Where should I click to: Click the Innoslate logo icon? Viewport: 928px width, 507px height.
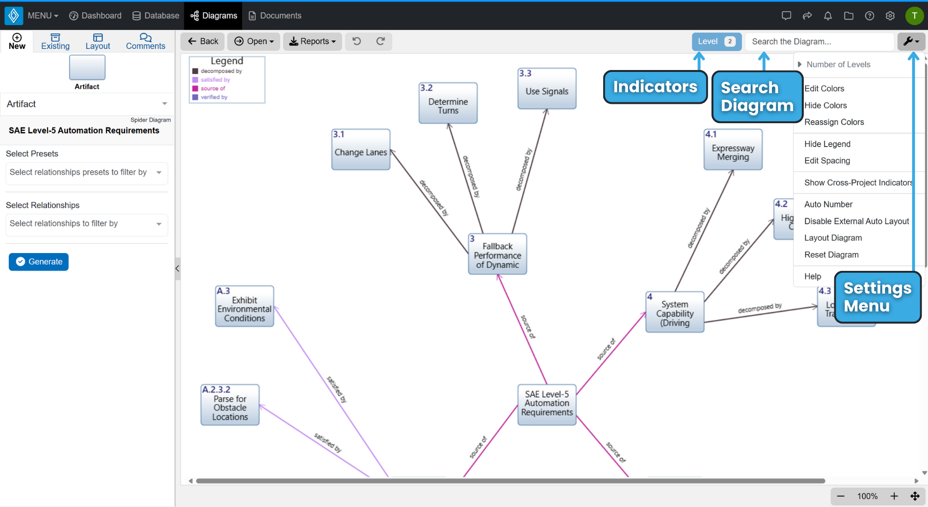(x=14, y=15)
